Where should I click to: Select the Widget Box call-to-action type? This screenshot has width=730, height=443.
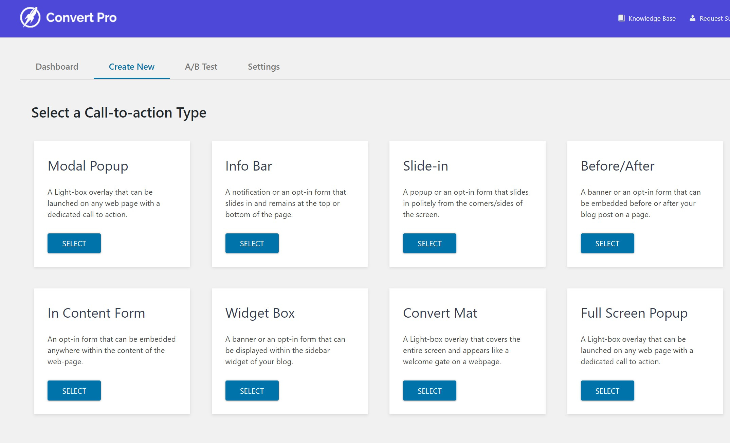pyautogui.click(x=252, y=390)
